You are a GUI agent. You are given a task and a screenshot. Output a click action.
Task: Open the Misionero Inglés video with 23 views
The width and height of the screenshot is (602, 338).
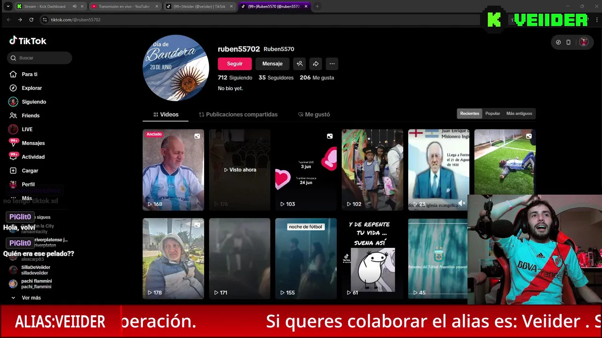(439, 169)
